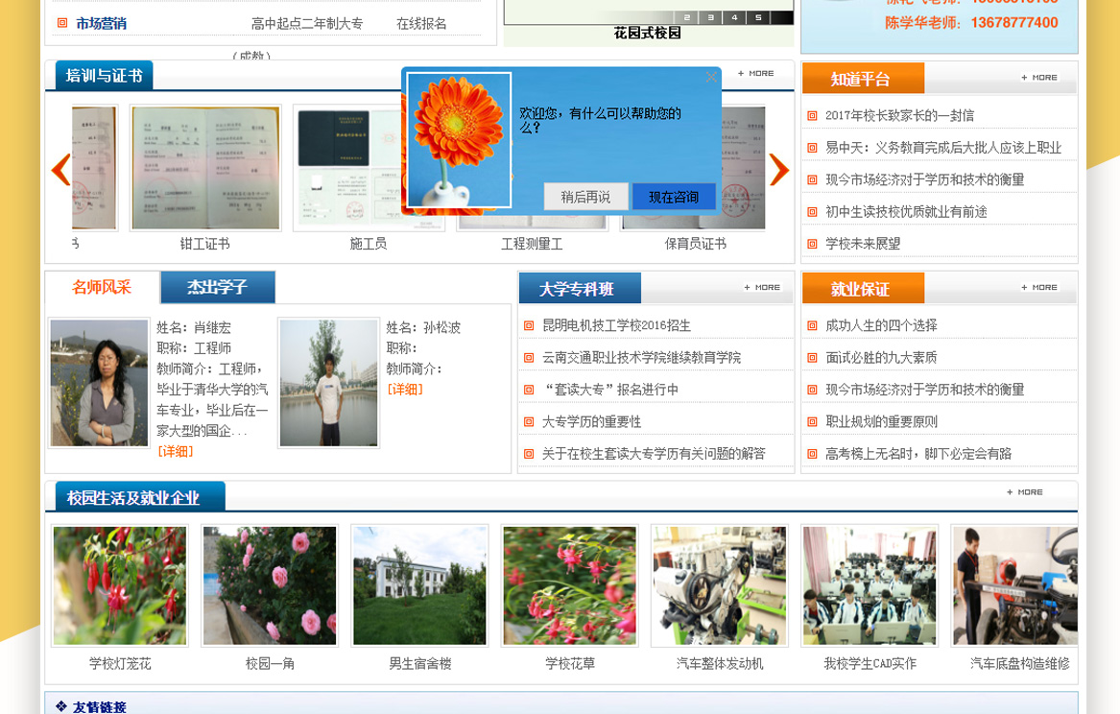Select slideshow page 3 indicator
Viewport: 1120px width, 714px height.
710,17
